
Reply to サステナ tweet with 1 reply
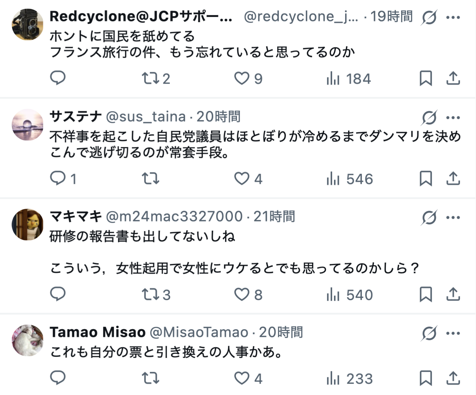pos(58,179)
